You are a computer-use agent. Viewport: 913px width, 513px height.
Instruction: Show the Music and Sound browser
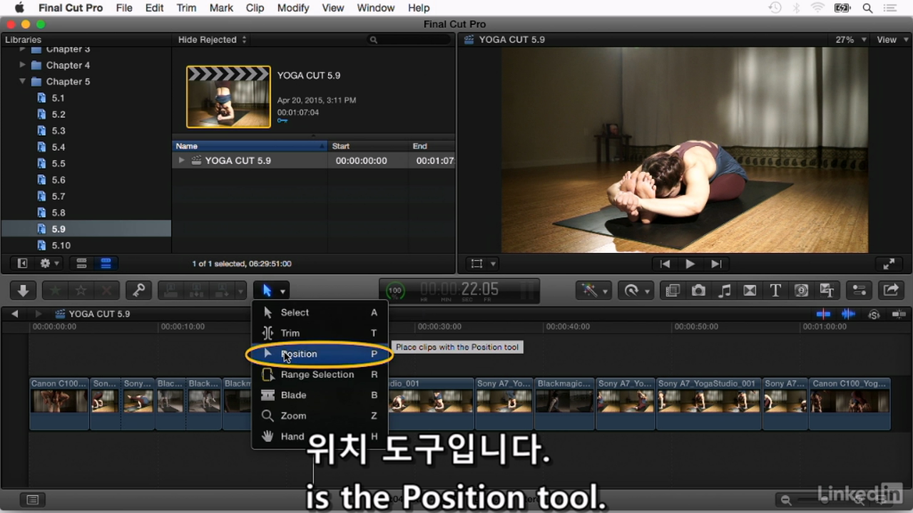725,290
